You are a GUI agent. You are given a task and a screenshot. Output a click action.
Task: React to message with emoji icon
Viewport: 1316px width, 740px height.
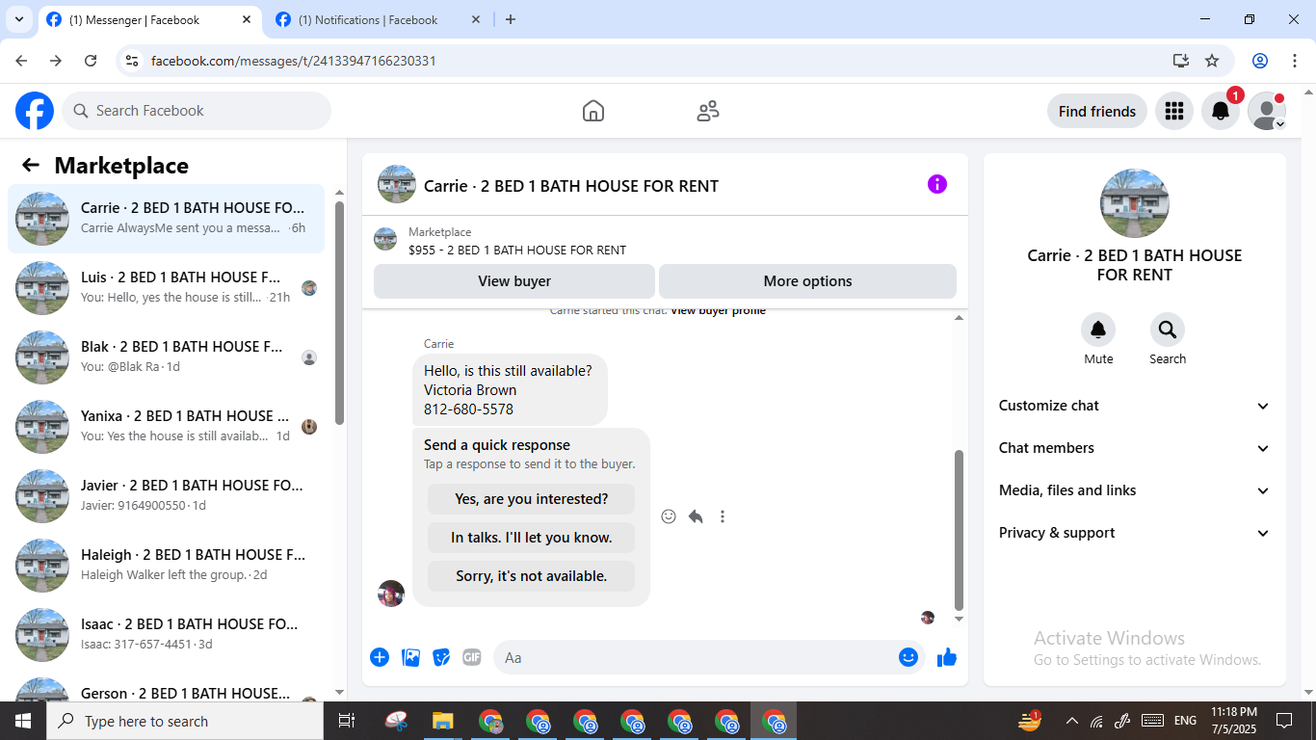coord(669,516)
